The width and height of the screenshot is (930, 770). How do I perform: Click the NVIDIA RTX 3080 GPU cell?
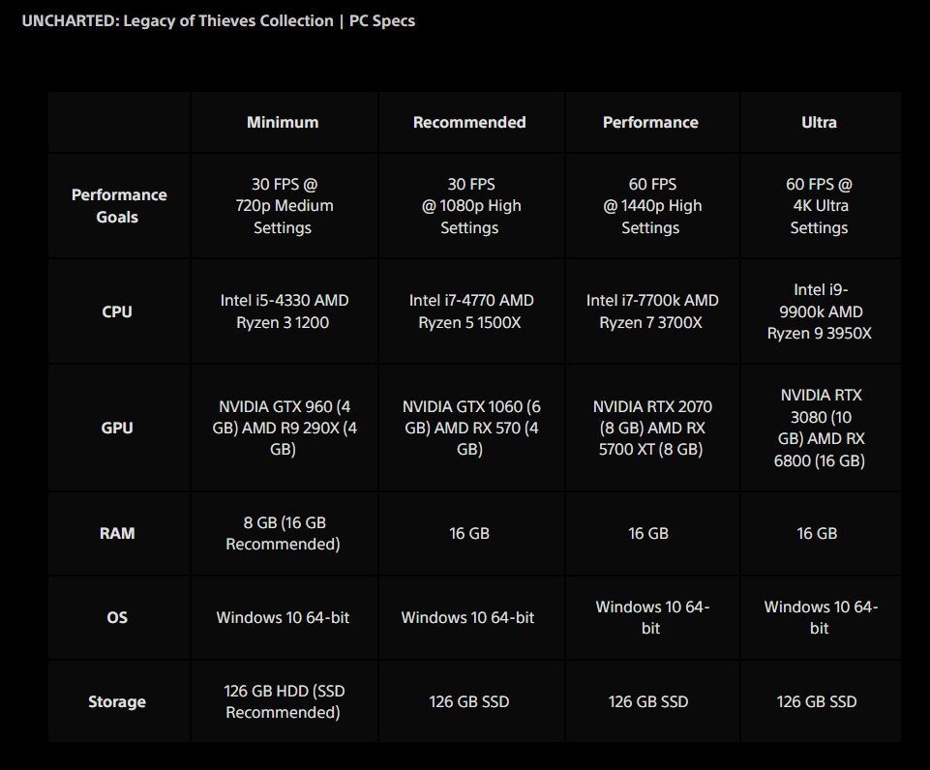(819, 428)
